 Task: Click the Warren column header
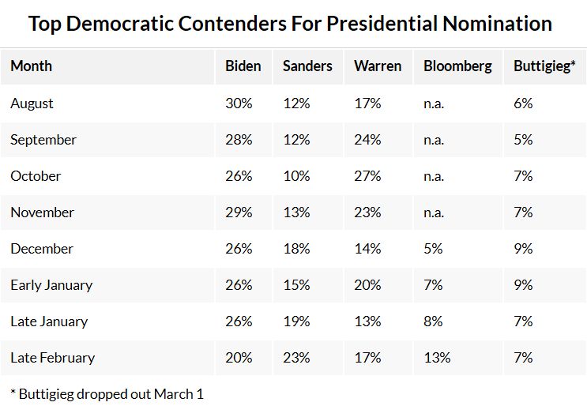pyautogui.click(x=378, y=66)
